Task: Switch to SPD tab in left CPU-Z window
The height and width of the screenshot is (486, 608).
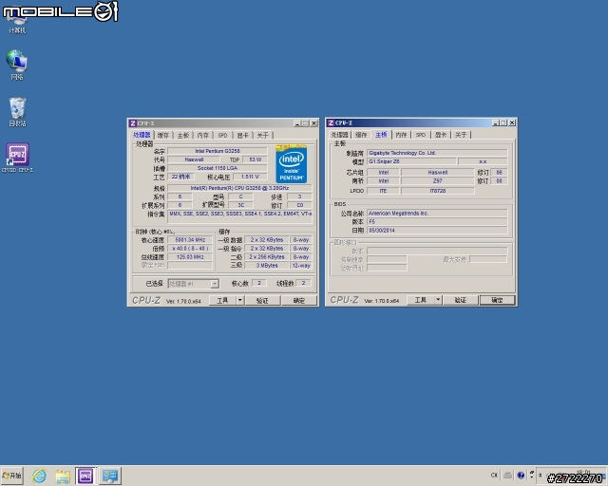Action: pyautogui.click(x=222, y=135)
